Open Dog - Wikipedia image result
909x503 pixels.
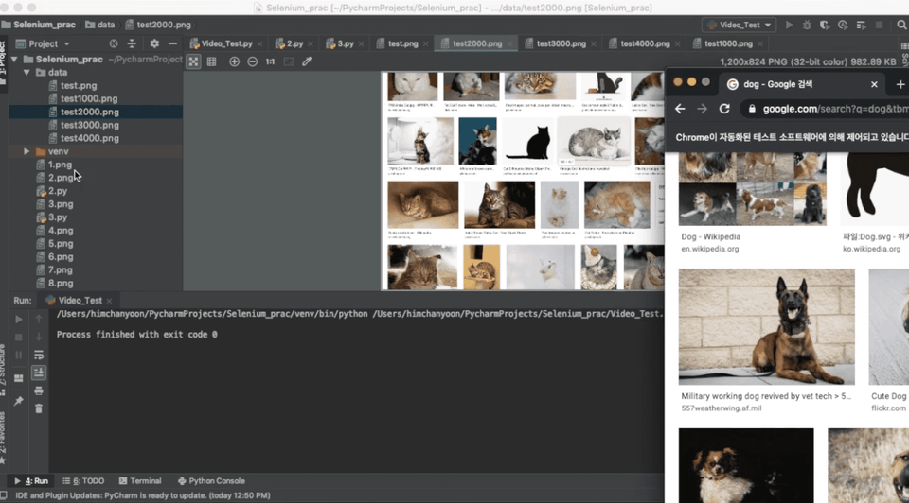pos(753,189)
